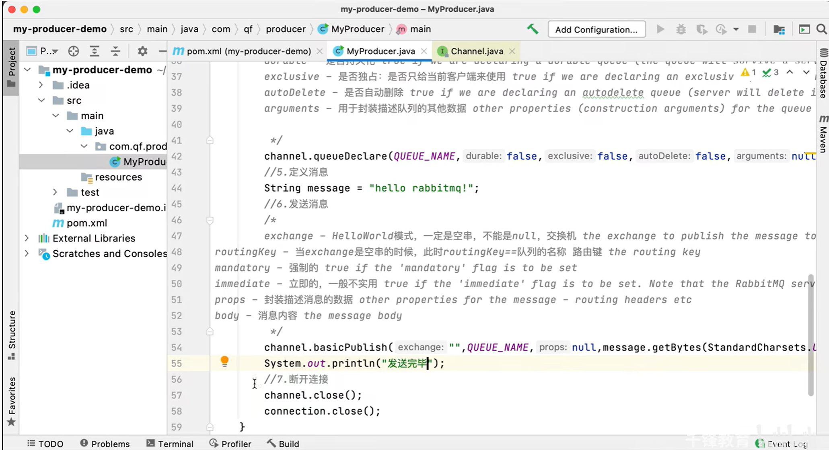The width and height of the screenshot is (829, 450).
Task: Click the yellow intention lightbulb on line 55
Action: point(224,361)
